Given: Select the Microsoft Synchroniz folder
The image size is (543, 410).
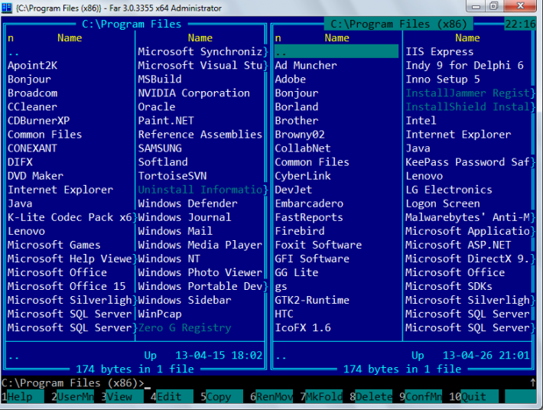Looking at the screenshot, I should pyautogui.click(x=200, y=51).
